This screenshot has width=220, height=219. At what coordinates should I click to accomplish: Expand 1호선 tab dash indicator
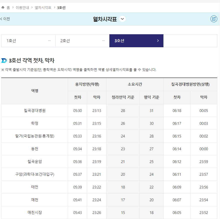point(49,41)
